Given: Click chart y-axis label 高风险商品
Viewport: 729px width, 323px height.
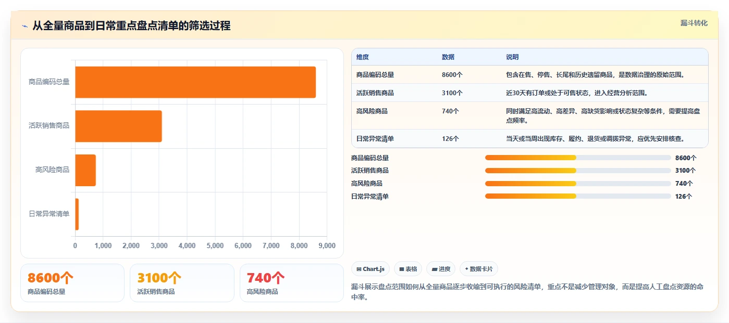Looking at the screenshot, I should click(52, 170).
